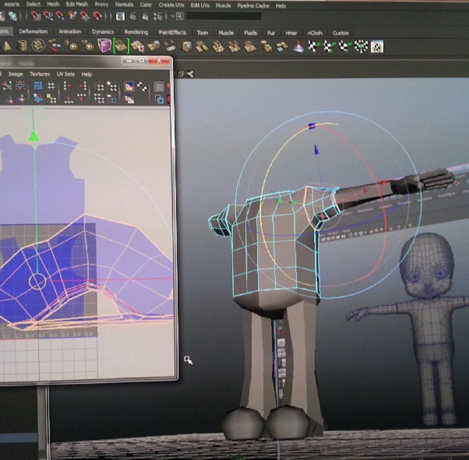This screenshot has width=469, height=460.
Task: Expand the Textures menu in UV editor
Action: 40,74
